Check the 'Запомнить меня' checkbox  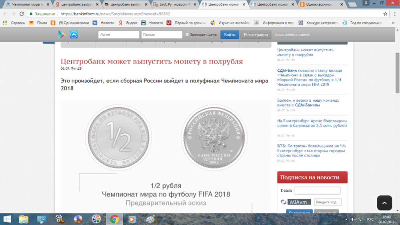(x=187, y=35)
